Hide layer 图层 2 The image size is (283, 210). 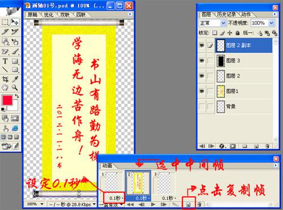click(202, 76)
